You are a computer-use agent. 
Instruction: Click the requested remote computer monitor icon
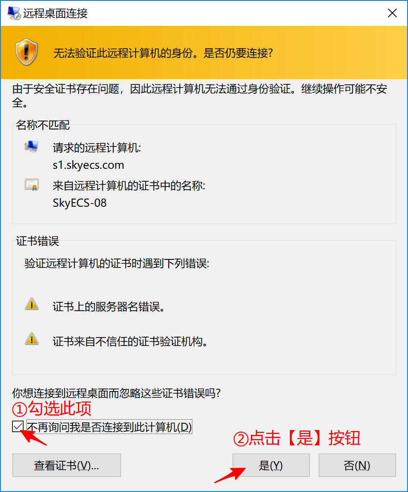[32, 147]
